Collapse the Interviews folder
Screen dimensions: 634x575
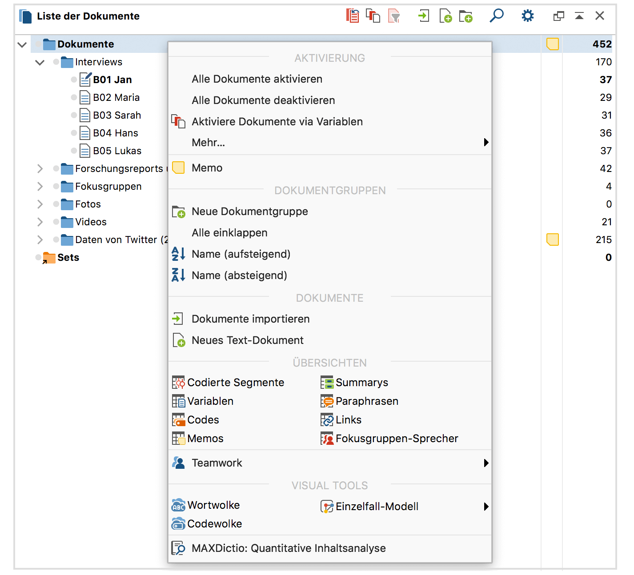pos(40,62)
